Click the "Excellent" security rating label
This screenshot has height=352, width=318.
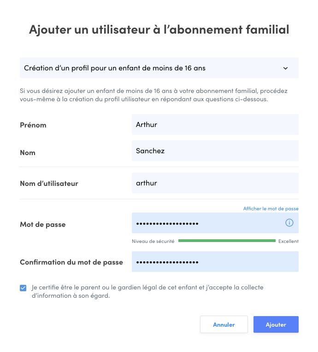[288, 241]
